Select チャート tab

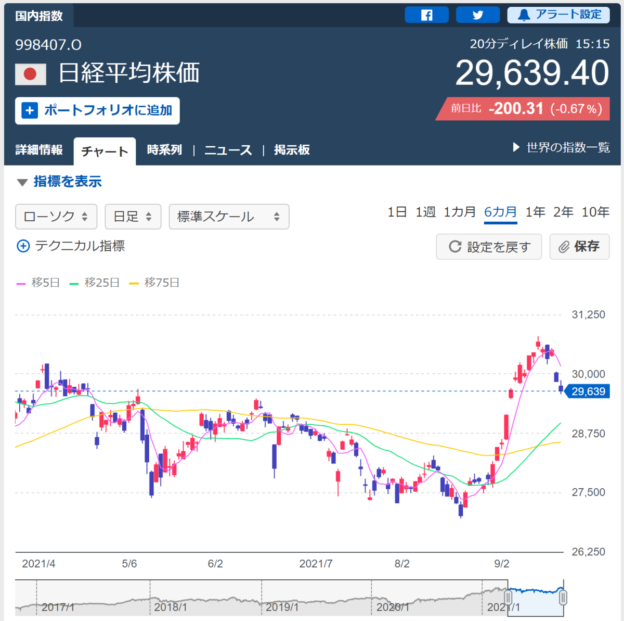(x=105, y=151)
